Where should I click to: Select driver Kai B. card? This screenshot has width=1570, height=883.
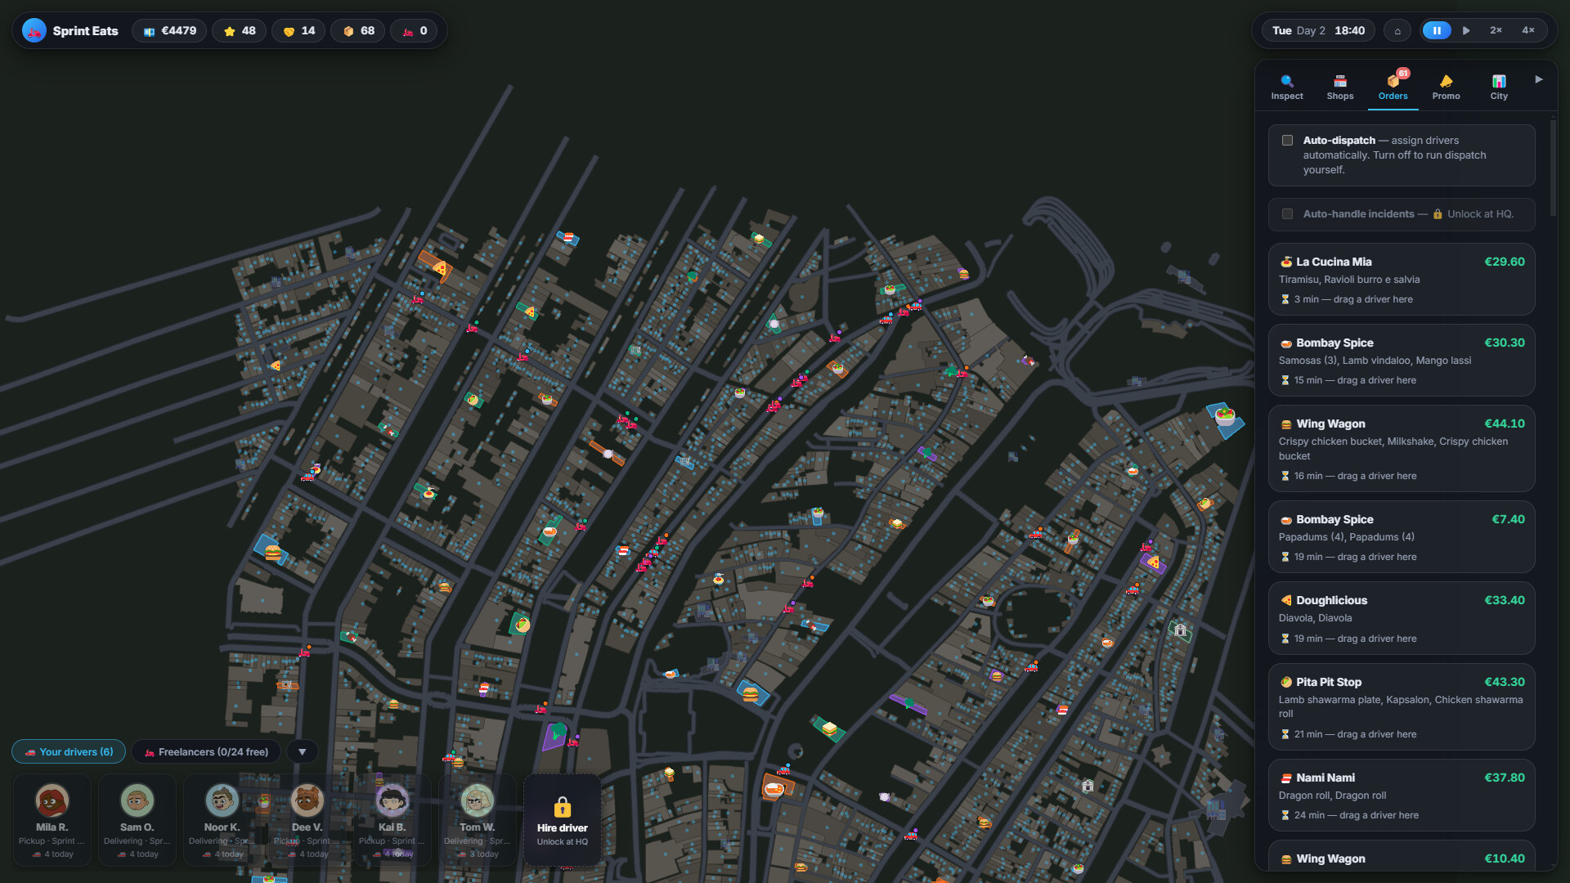click(392, 819)
